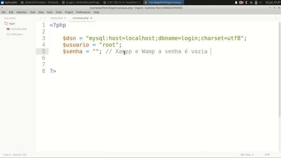This screenshot has width=281, height=158.
Task: Select the conexao.php tab
Action: pos(80,18)
